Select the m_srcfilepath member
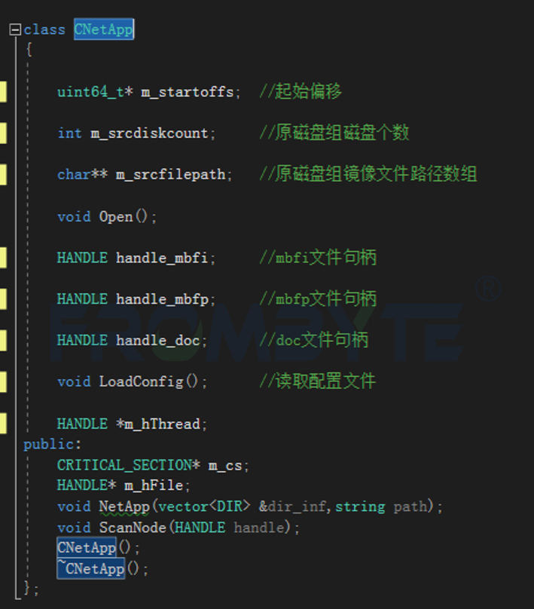The height and width of the screenshot is (609, 534). tap(171, 174)
